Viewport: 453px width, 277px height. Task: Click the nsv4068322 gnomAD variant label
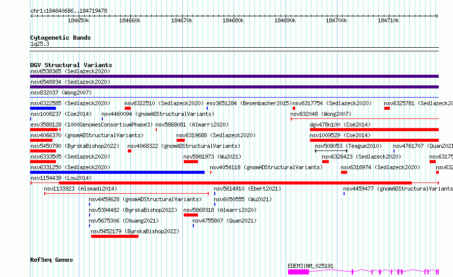tap(184, 146)
